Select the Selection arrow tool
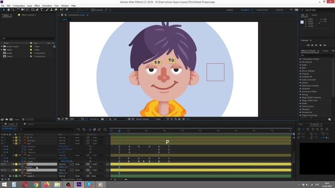Viewport: 335px width, 188px height. (4, 10)
